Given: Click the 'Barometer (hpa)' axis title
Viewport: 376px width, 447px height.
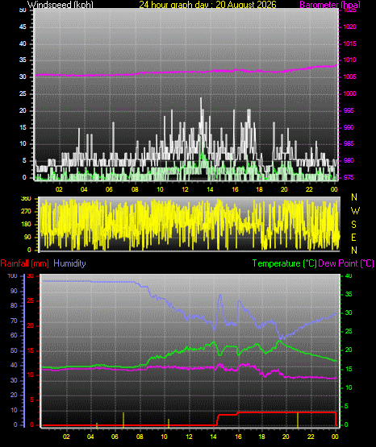Looking at the screenshot, I should point(330,5).
